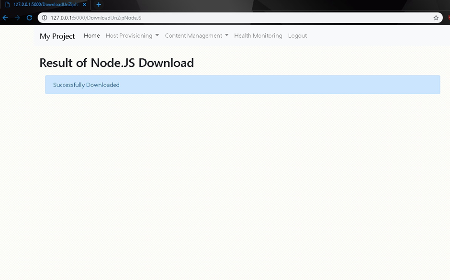The height and width of the screenshot is (280, 450).
Task: Click the forward navigation arrow
Action: [17, 18]
